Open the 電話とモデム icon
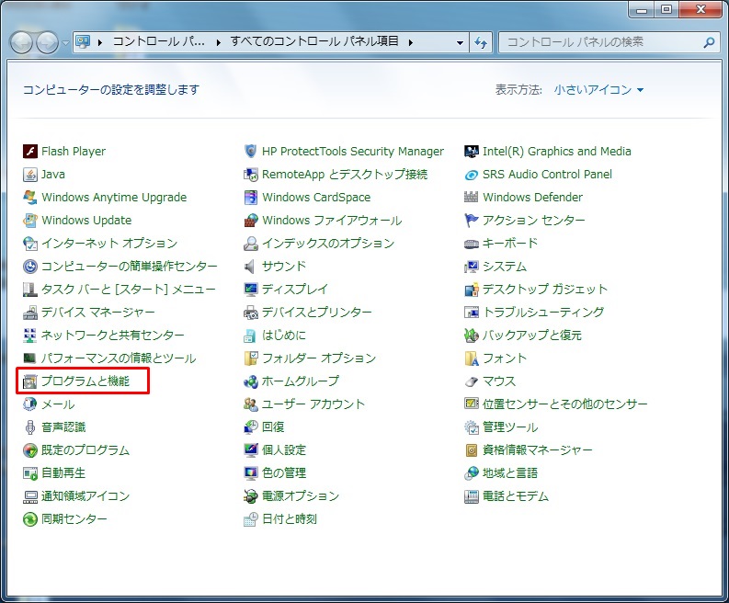This screenshot has height=603, width=729. click(x=472, y=496)
